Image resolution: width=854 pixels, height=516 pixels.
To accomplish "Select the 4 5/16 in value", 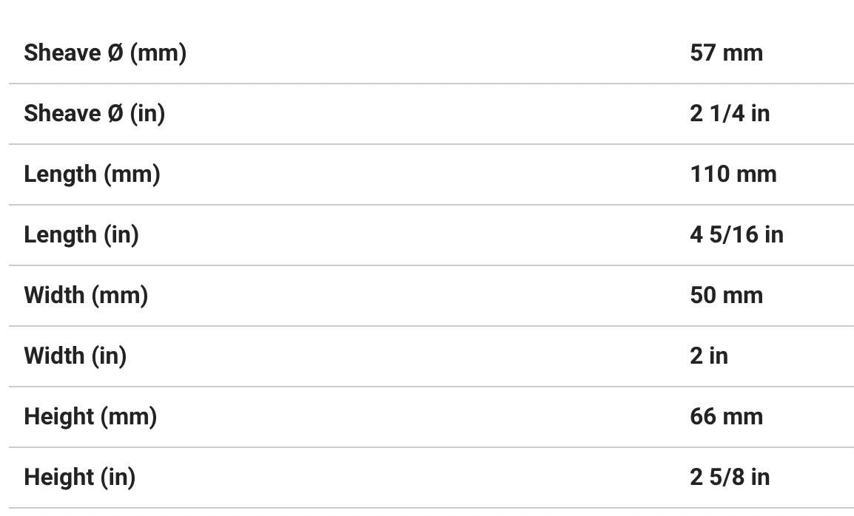I will pyautogui.click(x=736, y=235).
